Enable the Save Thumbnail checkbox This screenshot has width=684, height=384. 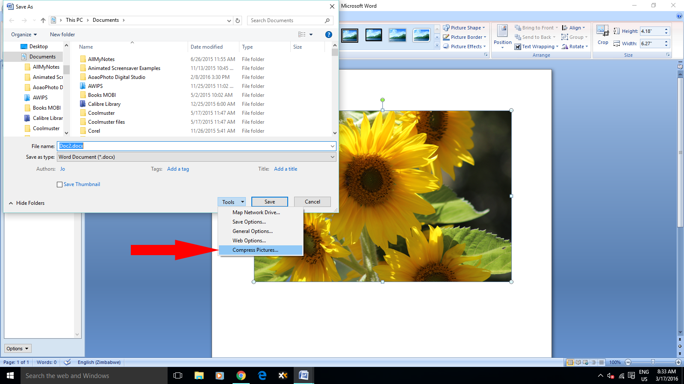pos(60,184)
